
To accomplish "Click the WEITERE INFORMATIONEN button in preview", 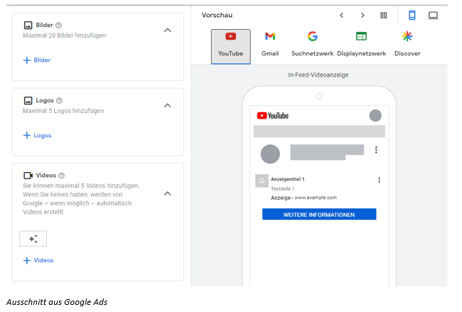I will 319,214.
